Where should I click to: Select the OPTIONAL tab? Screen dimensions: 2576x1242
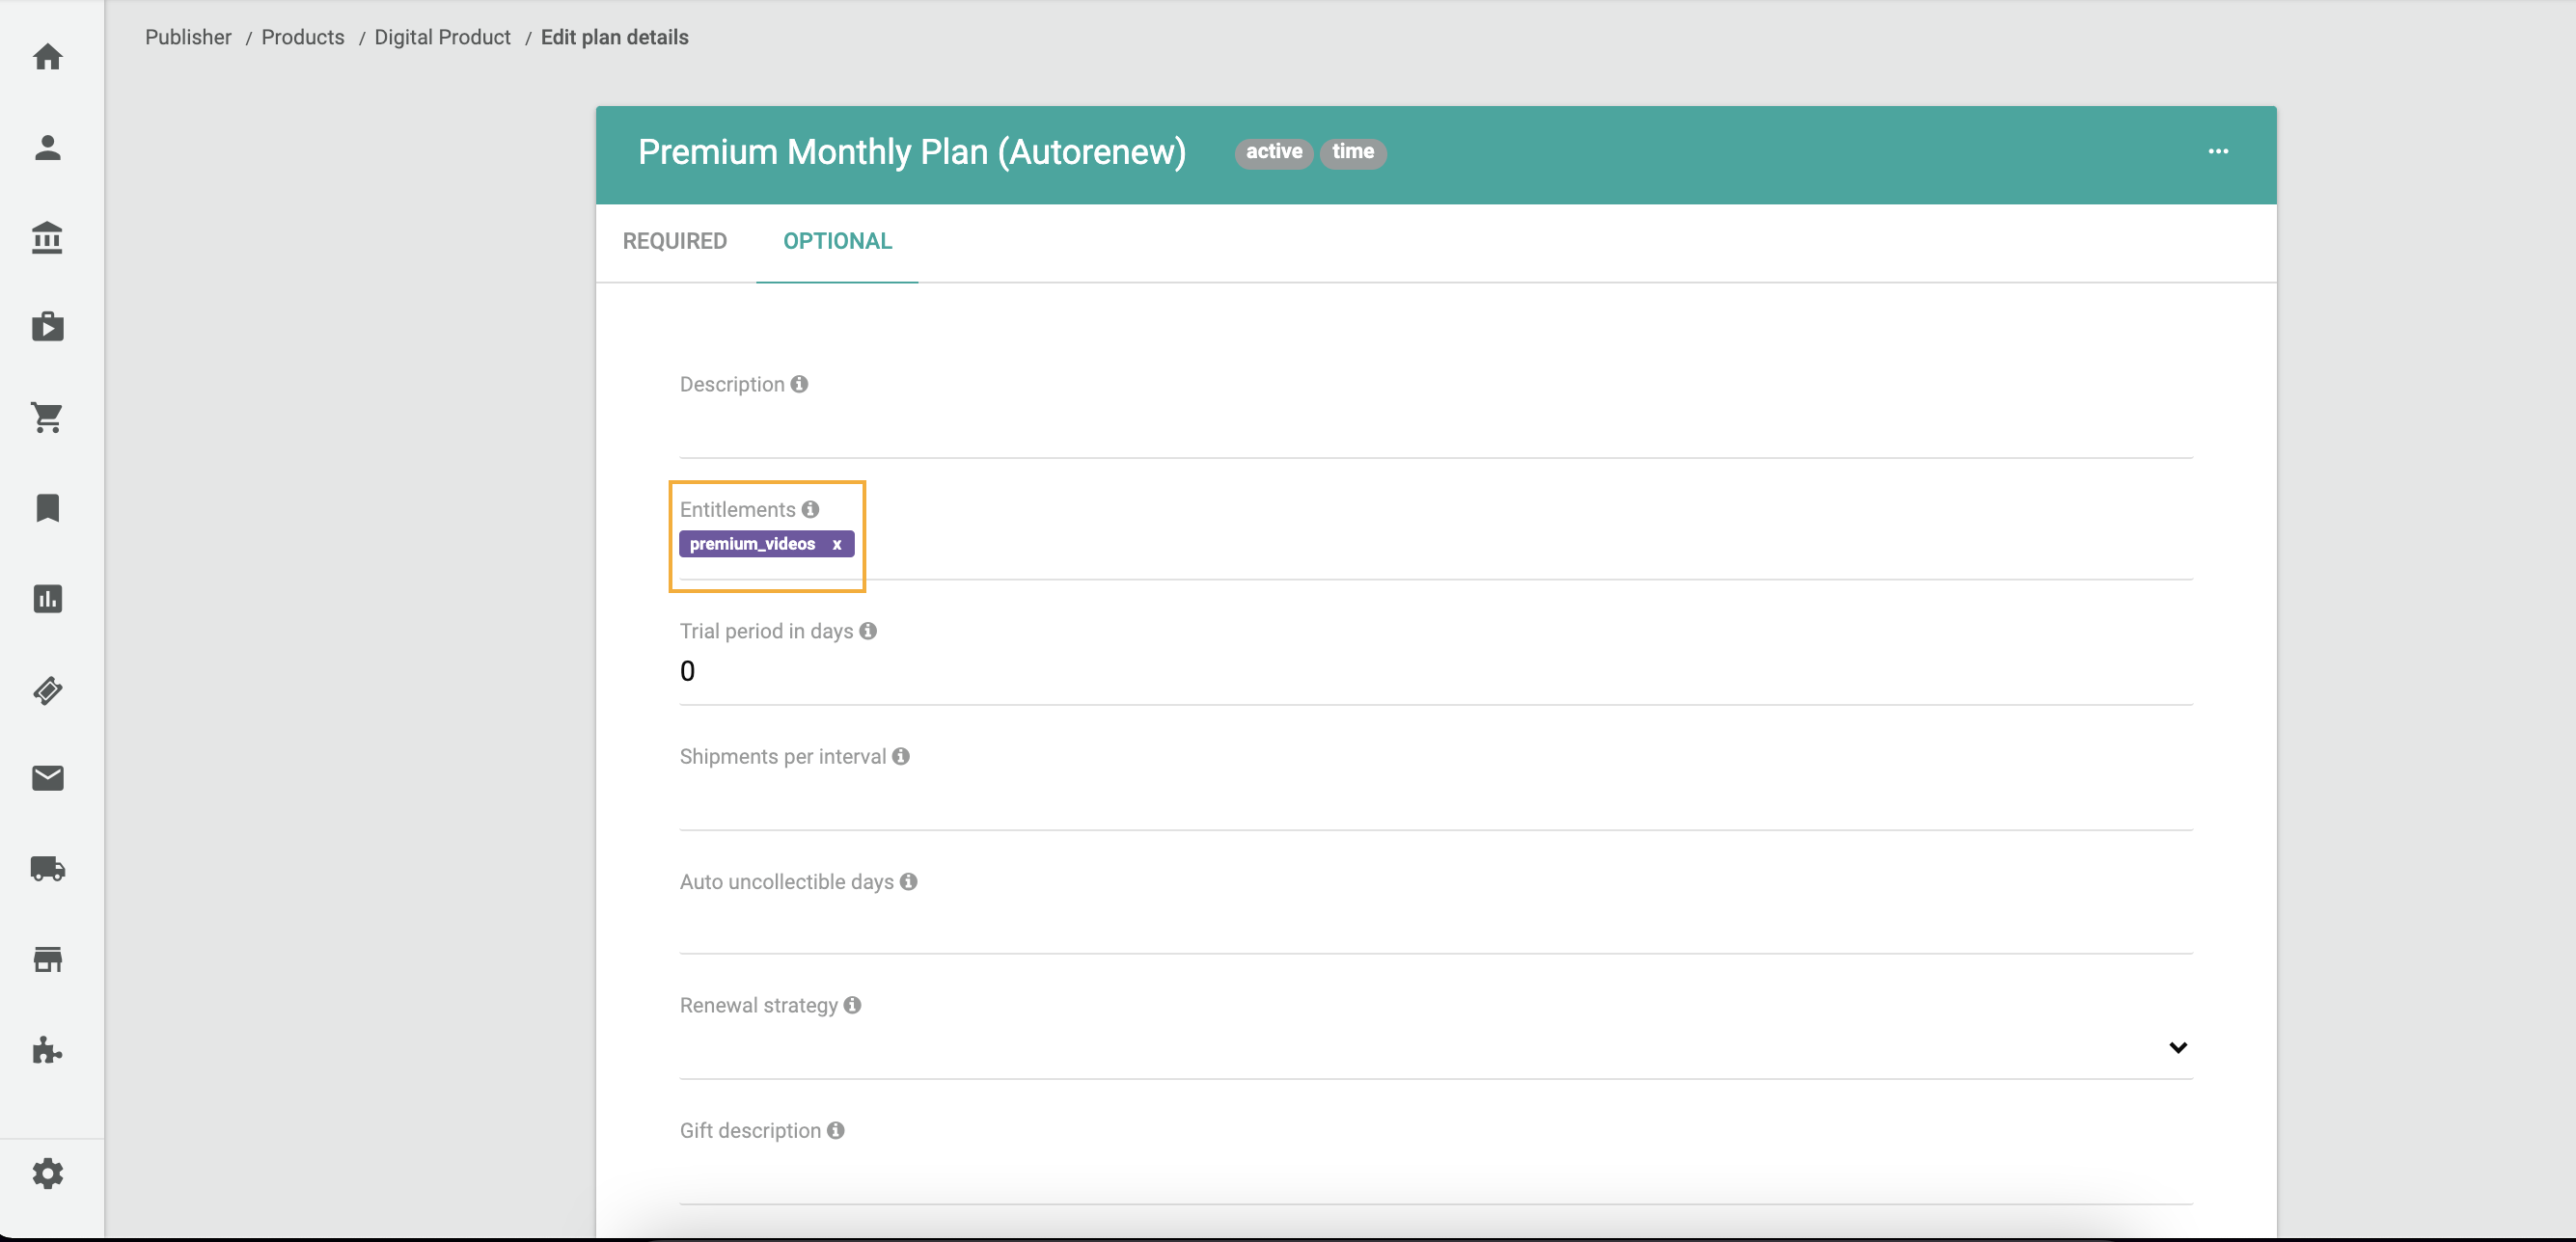836,242
